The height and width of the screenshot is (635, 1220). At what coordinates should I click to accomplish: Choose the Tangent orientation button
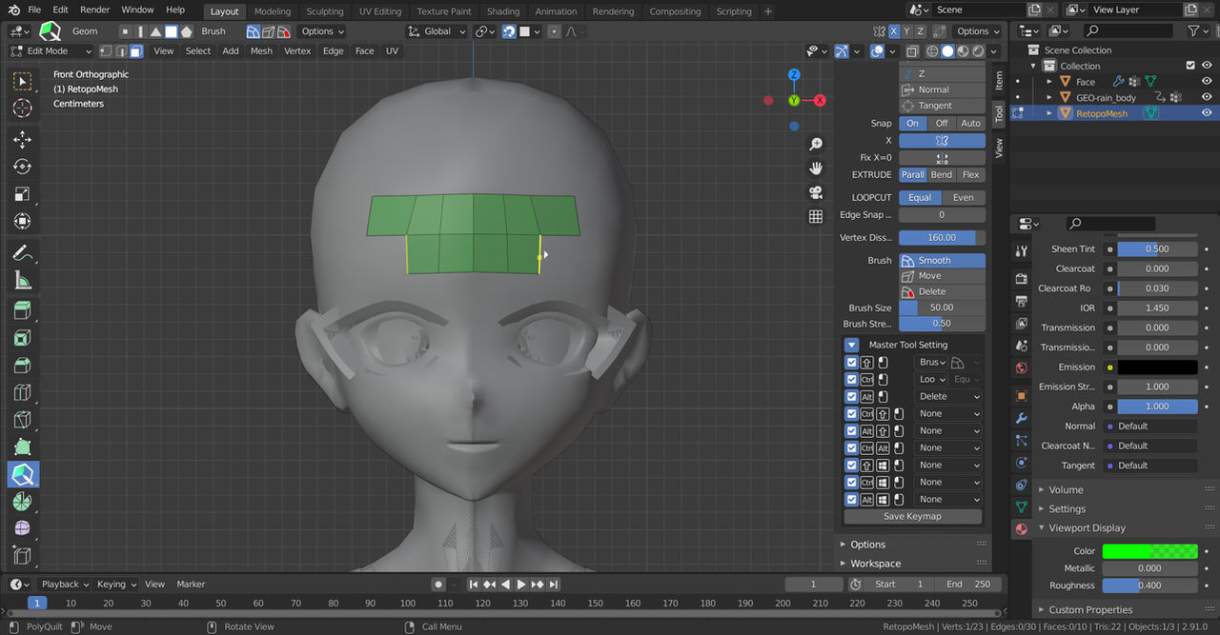[942, 106]
